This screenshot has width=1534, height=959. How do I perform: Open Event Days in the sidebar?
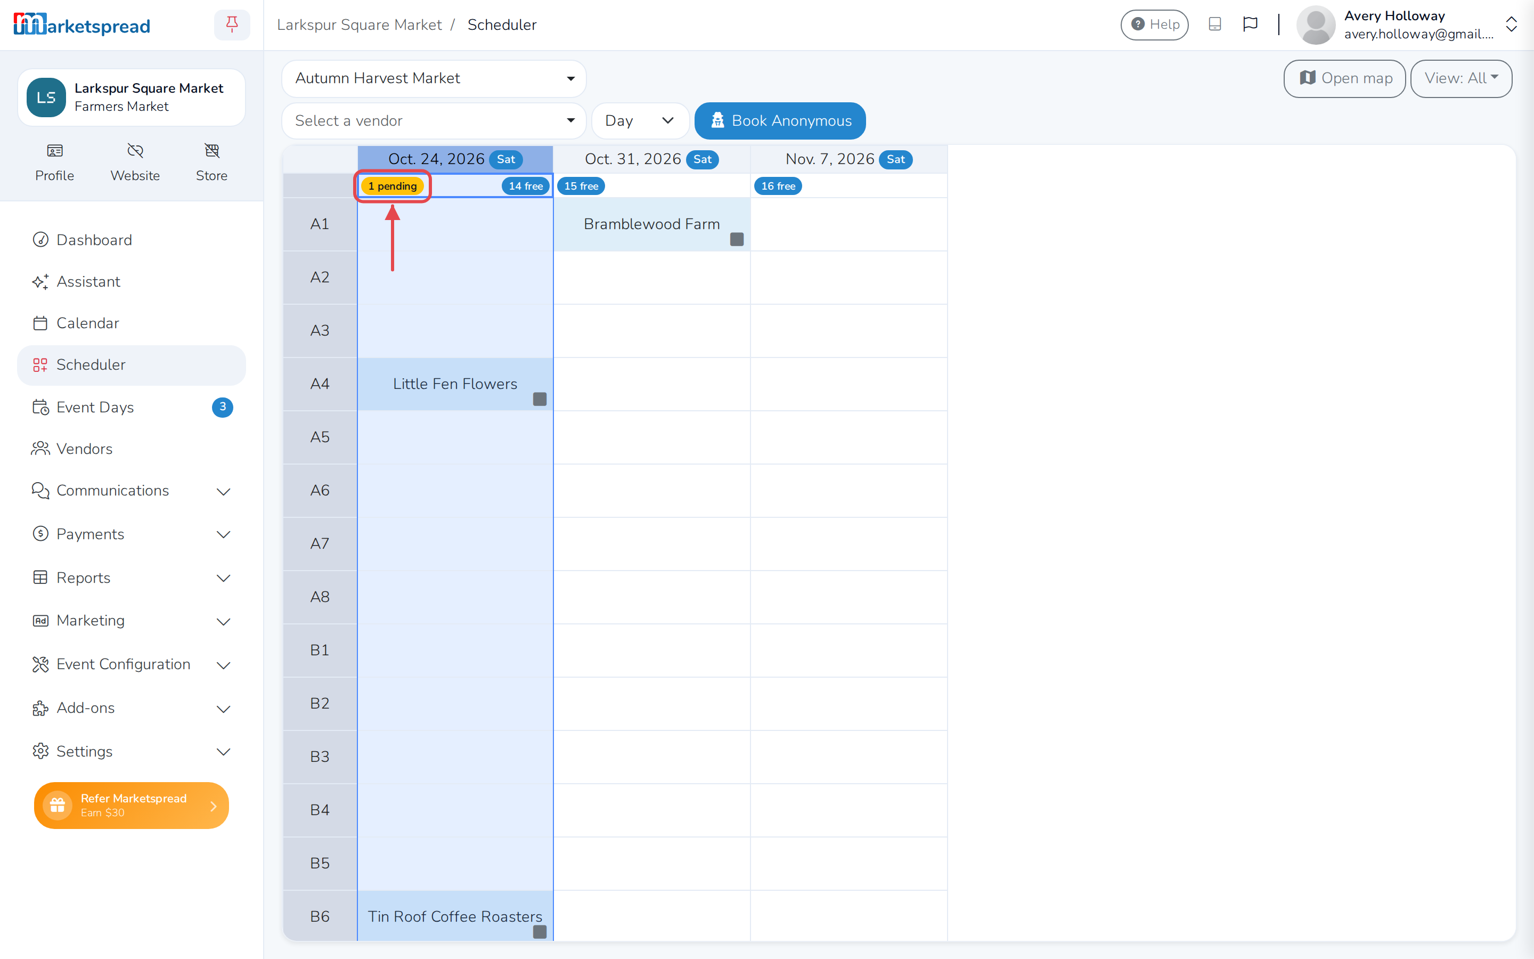coord(131,407)
